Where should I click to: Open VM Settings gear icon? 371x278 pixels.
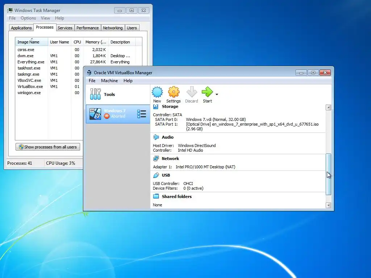pyautogui.click(x=174, y=92)
